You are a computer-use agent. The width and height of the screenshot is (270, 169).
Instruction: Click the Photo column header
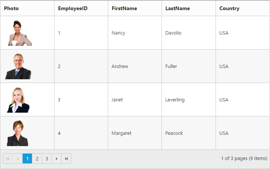click(27, 8)
